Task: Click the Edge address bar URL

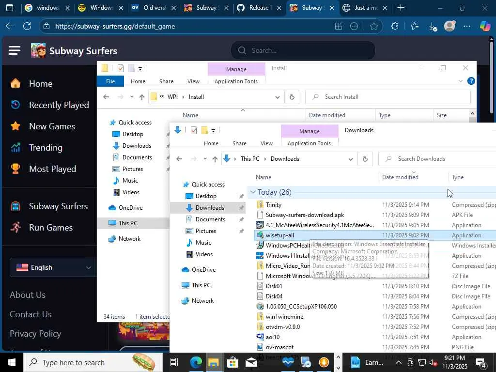Action: (115, 26)
